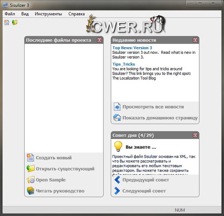Close the Совет дня panel
The height and width of the screenshot is (216, 224).
point(195,135)
